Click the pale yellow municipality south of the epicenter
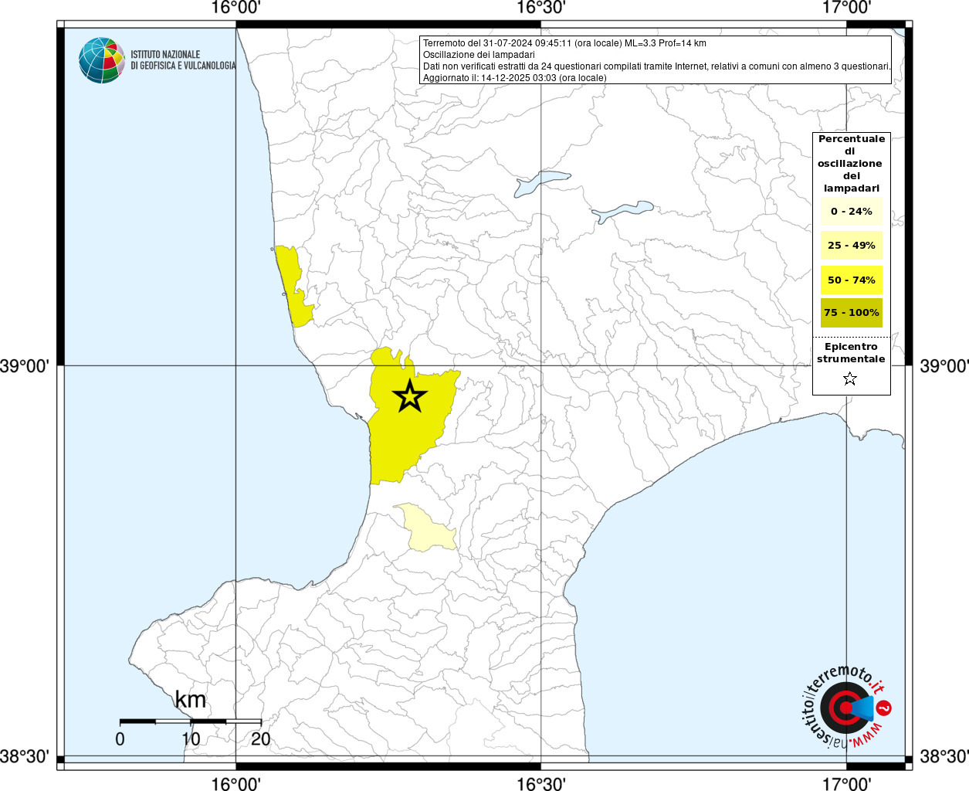 pyautogui.click(x=426, y=527)
